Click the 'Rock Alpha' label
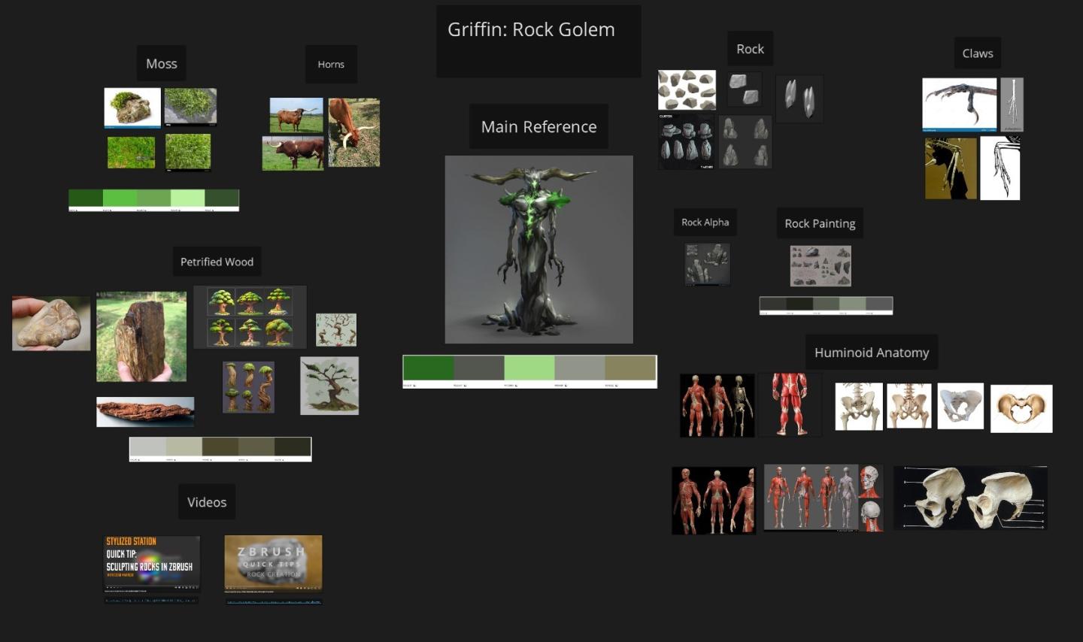 pyautogui.click(x=705, y=222)
